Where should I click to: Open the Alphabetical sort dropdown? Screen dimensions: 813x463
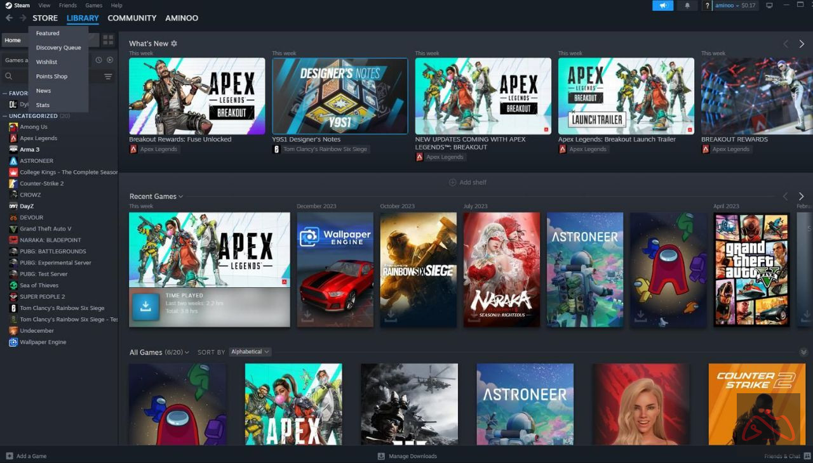[250, 352]
